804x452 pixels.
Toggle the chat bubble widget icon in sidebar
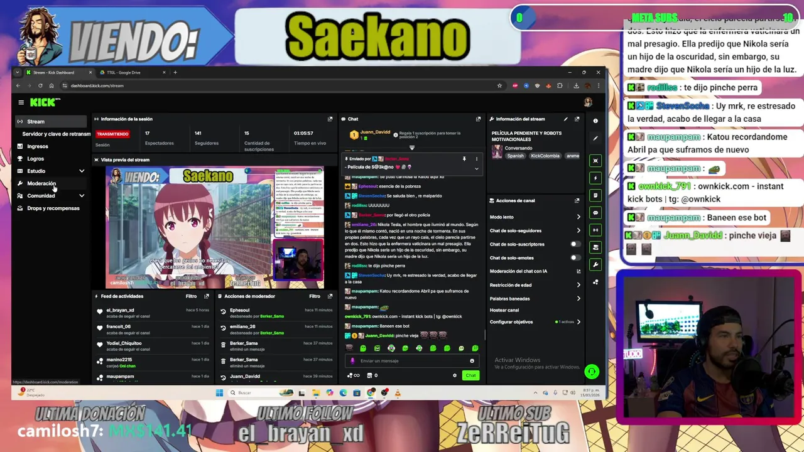595,213
